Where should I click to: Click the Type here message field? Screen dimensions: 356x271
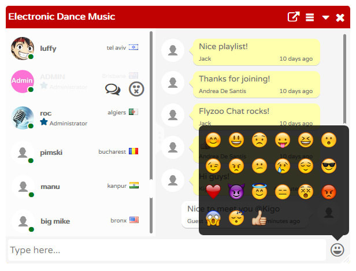click(167, 250)
